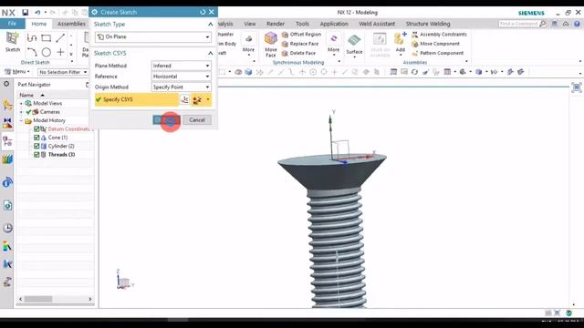Select the Line sketch tool
The width and height of the screenshot is (584, 328).
coord(60,38)
